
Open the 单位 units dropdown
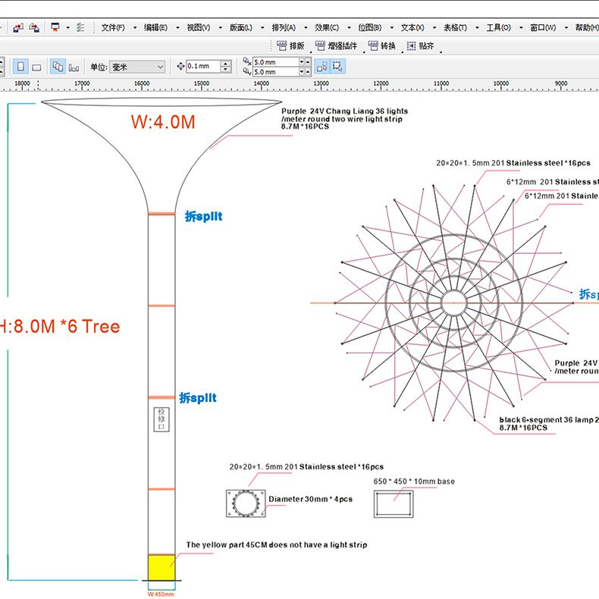(137, 67)
